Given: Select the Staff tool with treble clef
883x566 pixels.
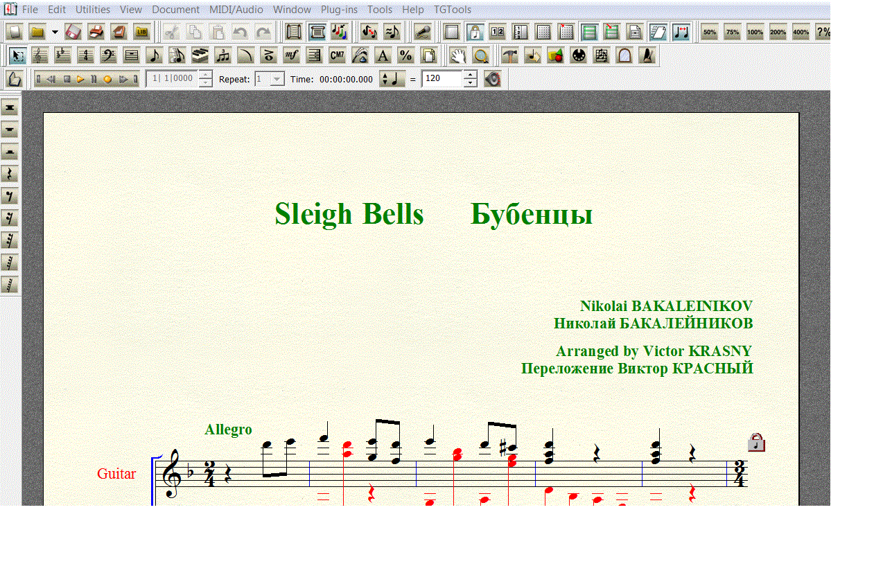Looking at the screenshot, I should click(40, 55).
